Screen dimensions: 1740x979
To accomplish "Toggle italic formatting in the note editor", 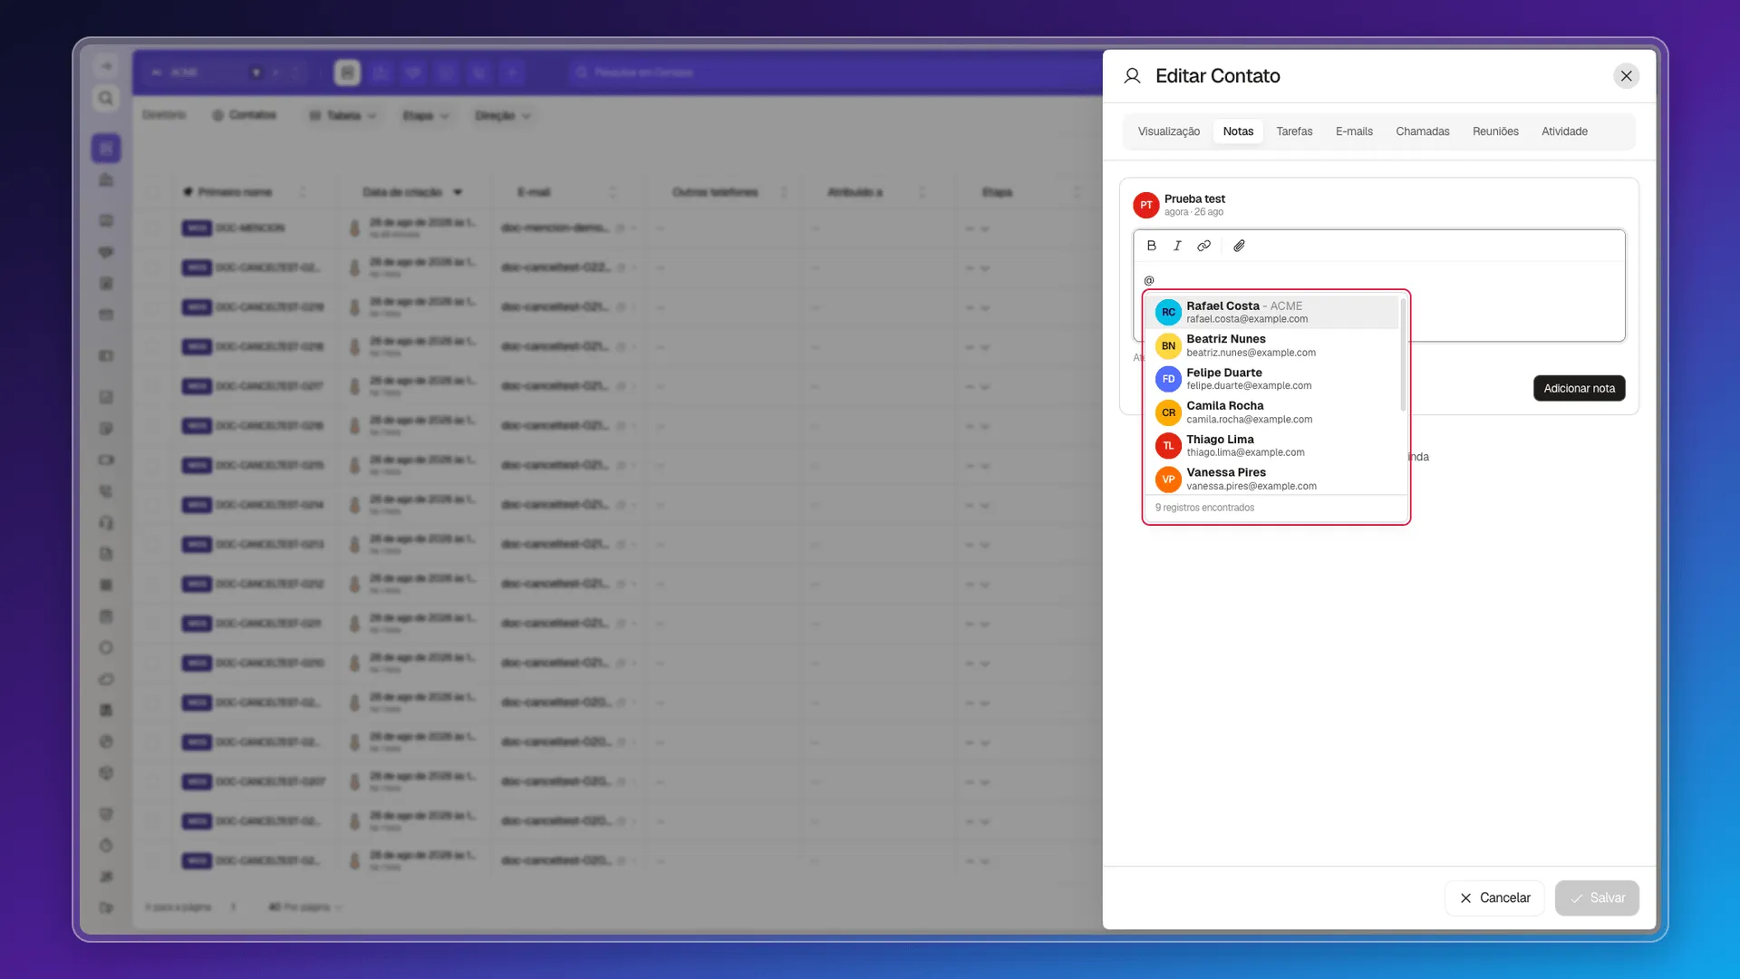I will pyautogui.click(x=1177, y=246).
